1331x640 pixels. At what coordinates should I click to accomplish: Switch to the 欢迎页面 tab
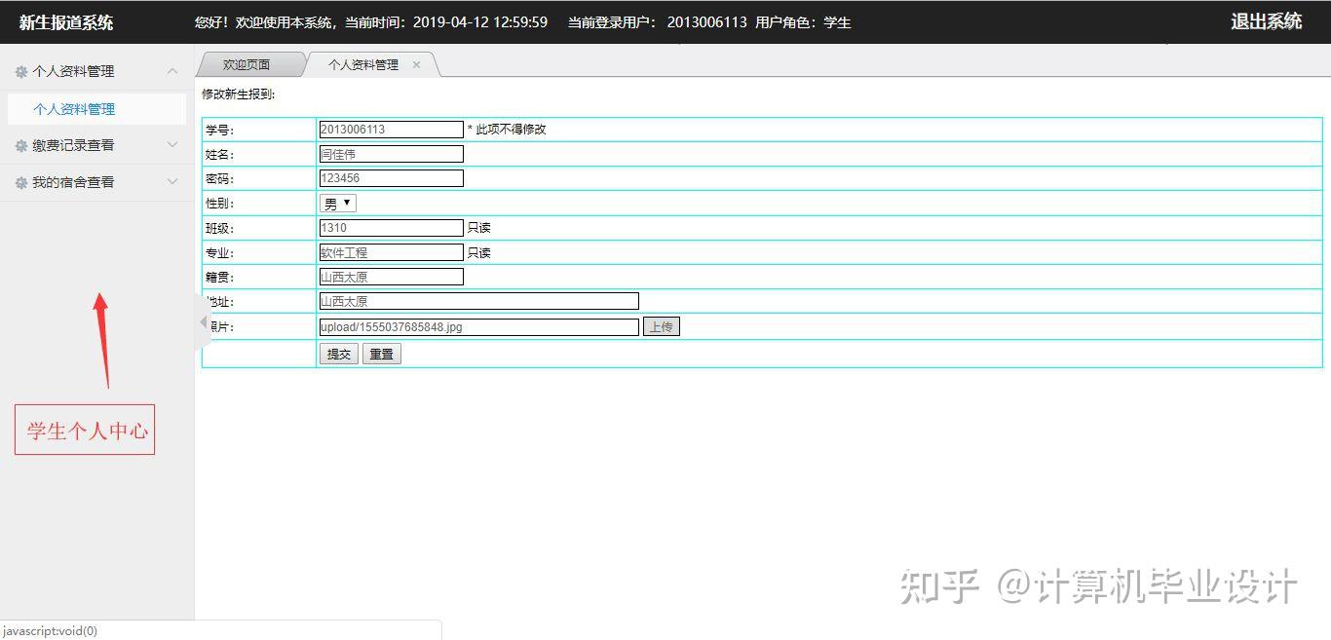(247, 64)
